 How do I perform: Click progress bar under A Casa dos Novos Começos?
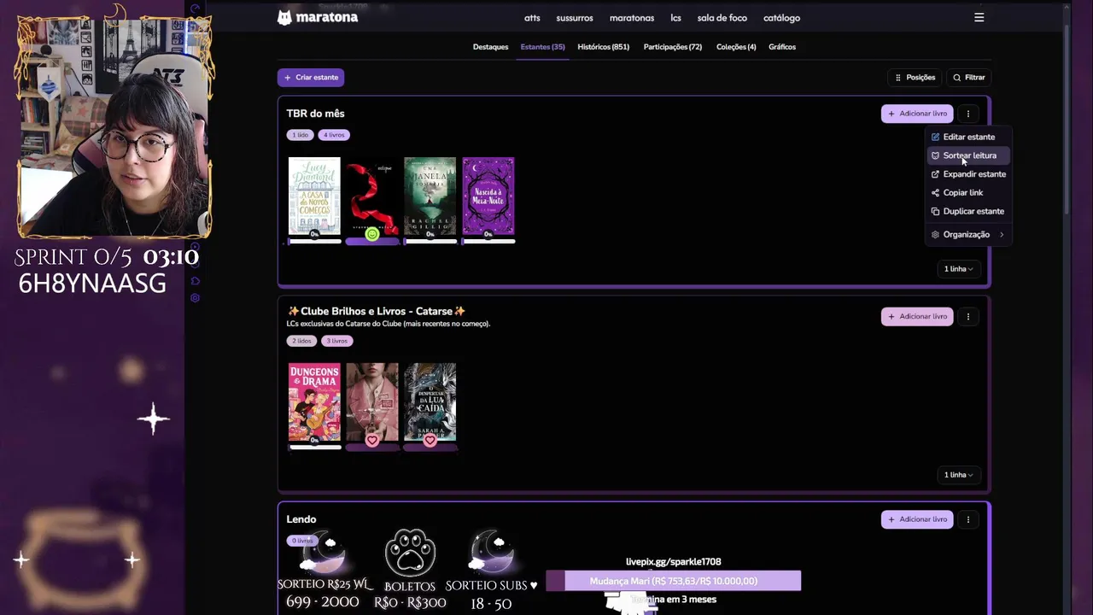click(314, 242)
